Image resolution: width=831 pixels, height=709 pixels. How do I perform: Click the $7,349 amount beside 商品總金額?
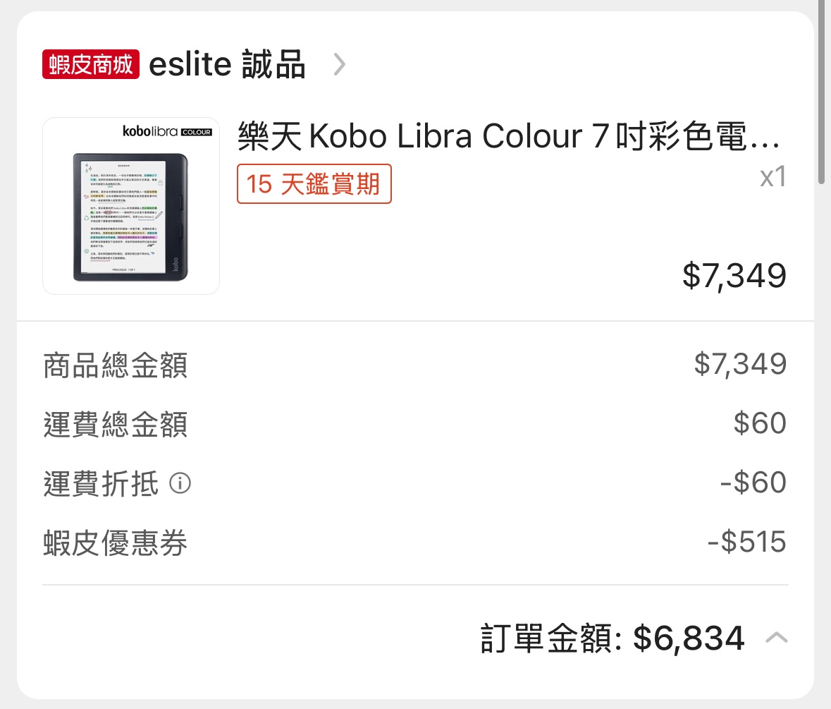click(x=740, y=364)
